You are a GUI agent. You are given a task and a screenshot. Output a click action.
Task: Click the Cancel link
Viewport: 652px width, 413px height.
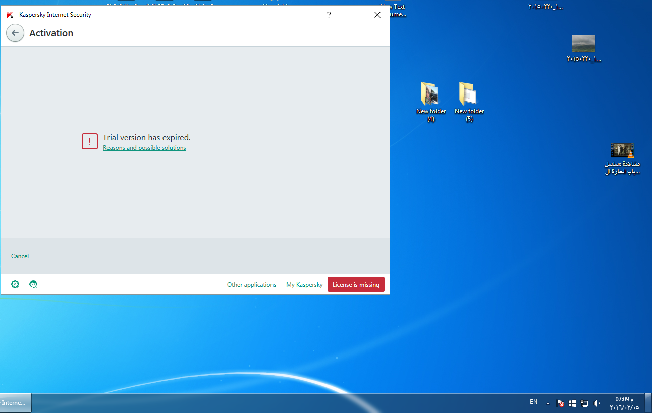coord(20,256)
